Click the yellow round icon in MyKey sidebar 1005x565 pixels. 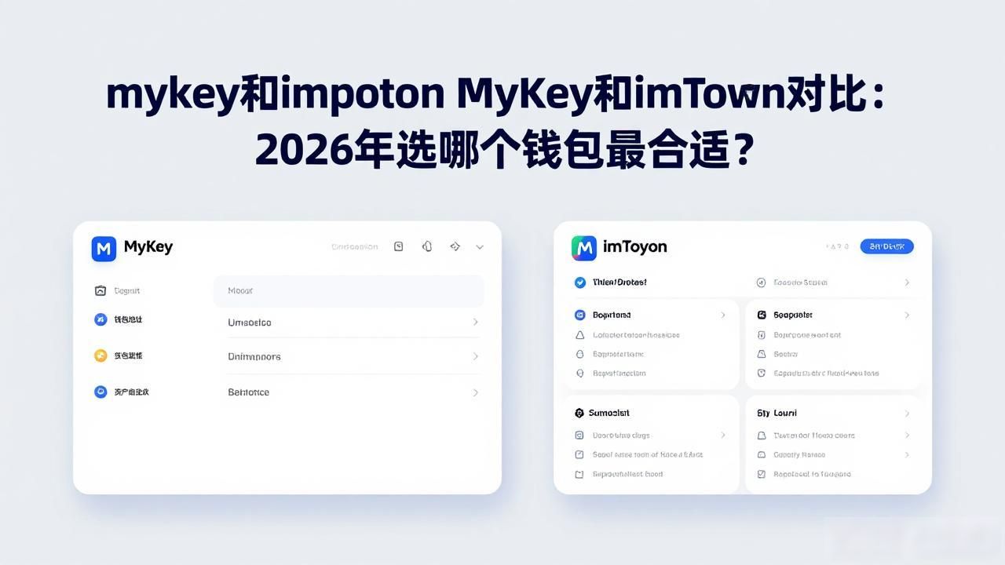pos(100,355)
